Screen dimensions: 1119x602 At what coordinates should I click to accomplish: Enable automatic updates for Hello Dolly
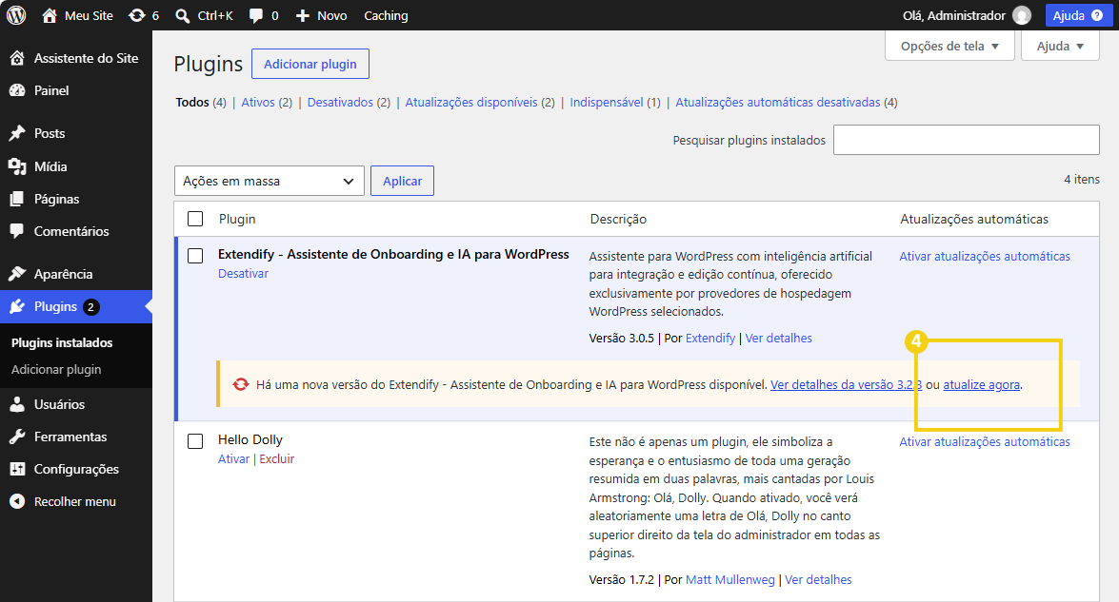pyautogui.click(x=985, y=441)
